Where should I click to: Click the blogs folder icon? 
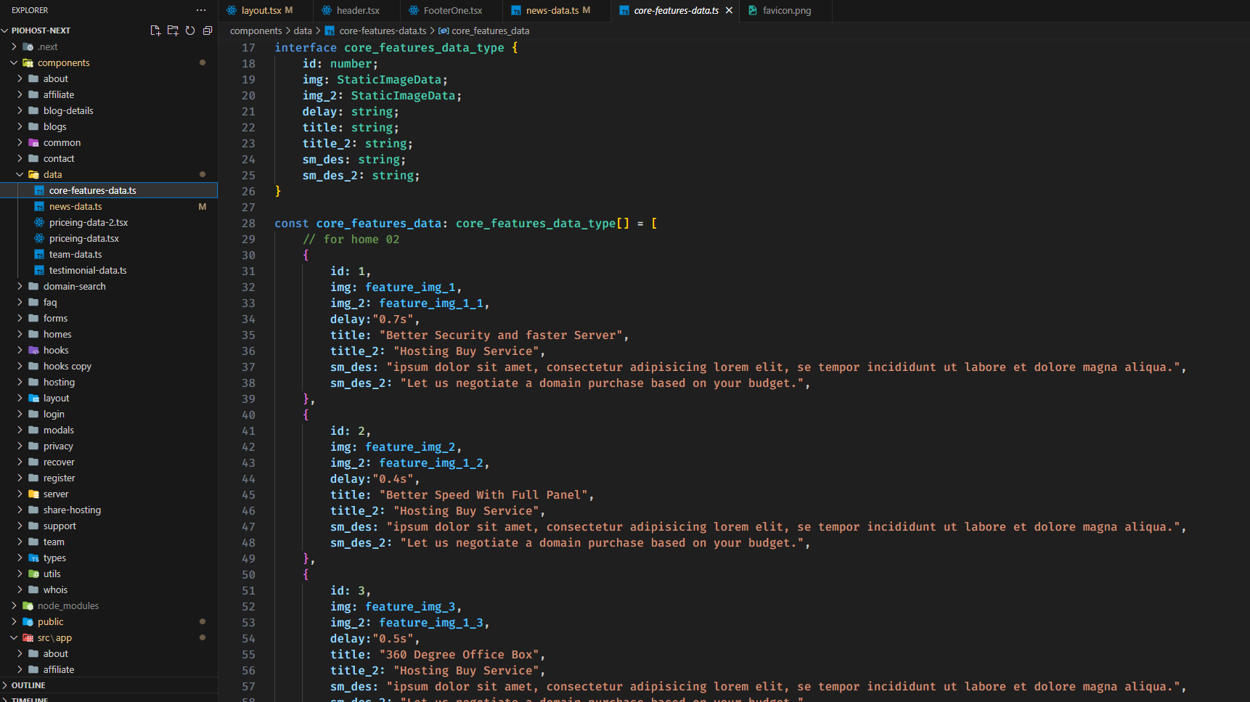(x=33, y=126)
